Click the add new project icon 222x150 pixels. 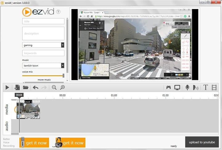click(x=17, y=88)
